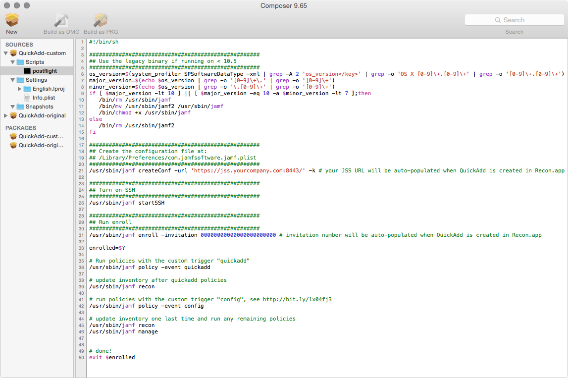568x378 pixels.
Task: Click the JSS URL 'https://jss.yourcompany.com:8443/' string
Action: pos(248,171)
